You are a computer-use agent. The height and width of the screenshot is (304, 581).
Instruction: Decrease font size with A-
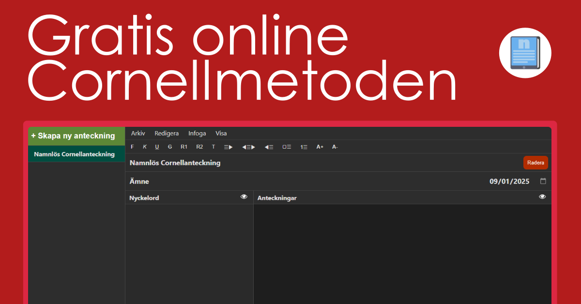(335, 147)
